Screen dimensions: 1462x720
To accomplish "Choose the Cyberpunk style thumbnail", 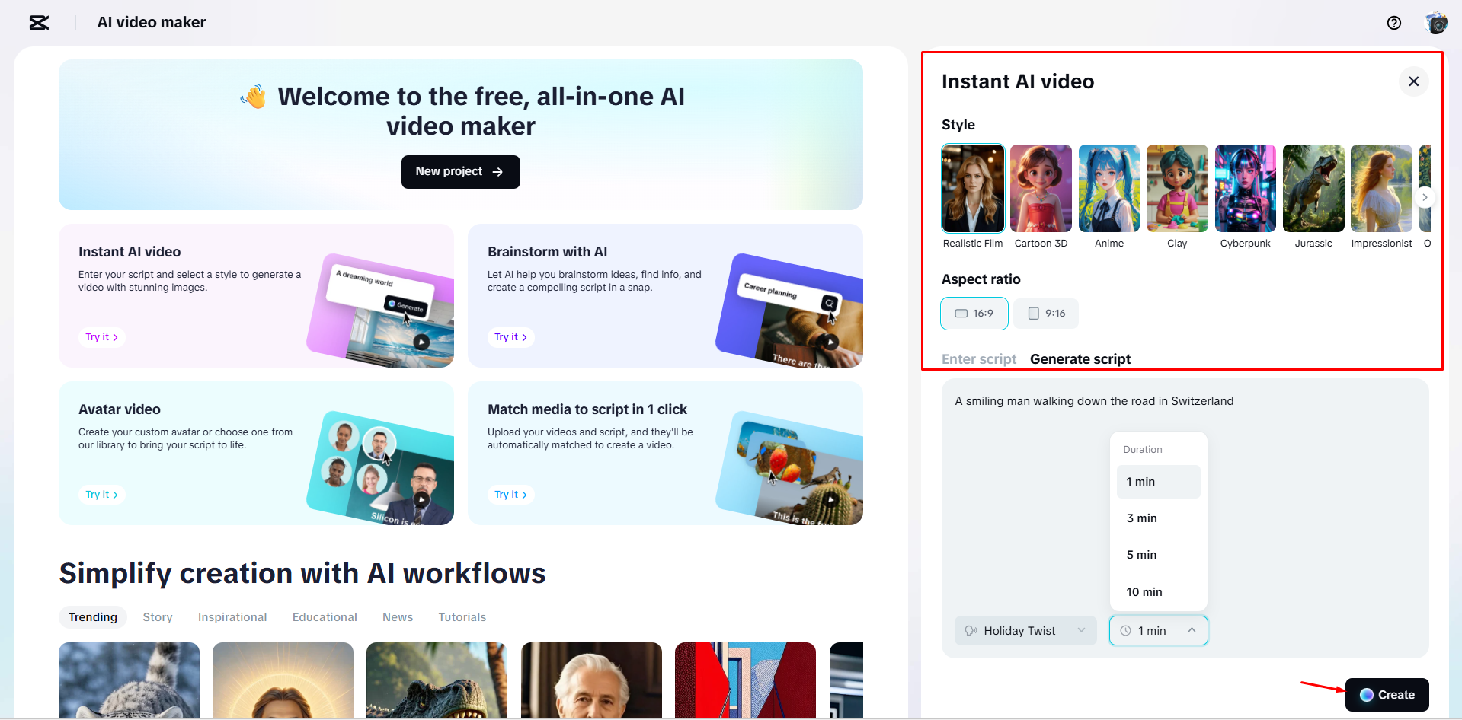I will (1246, 188).
